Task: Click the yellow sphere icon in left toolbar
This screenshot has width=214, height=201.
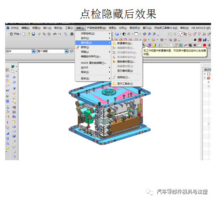Action: click(7, 148)
